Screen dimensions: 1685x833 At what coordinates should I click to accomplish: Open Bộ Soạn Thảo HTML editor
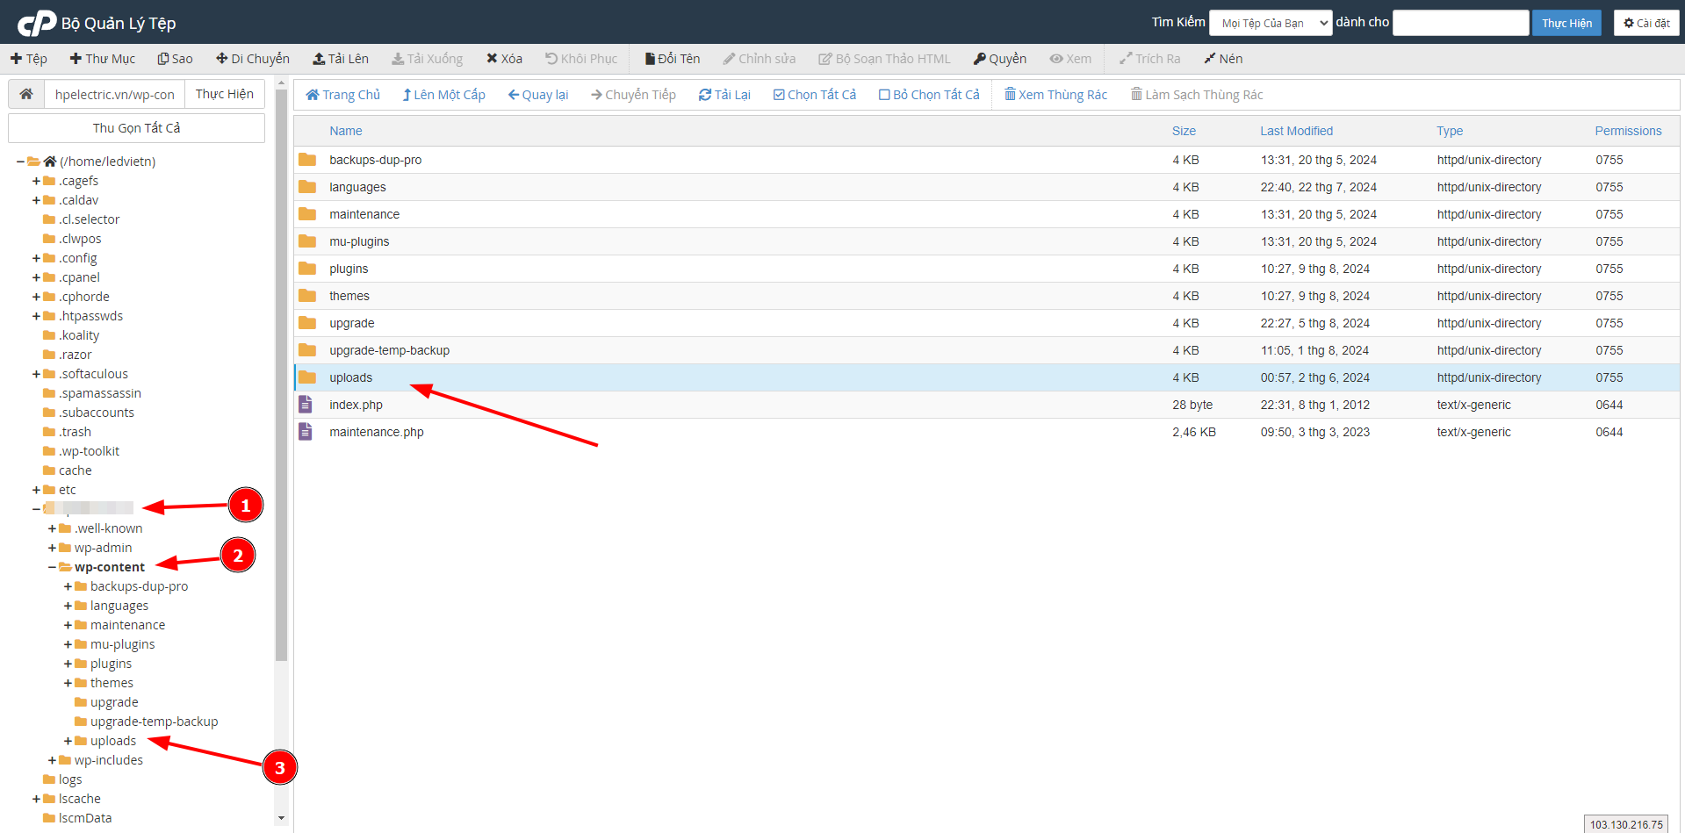(884, 59)
